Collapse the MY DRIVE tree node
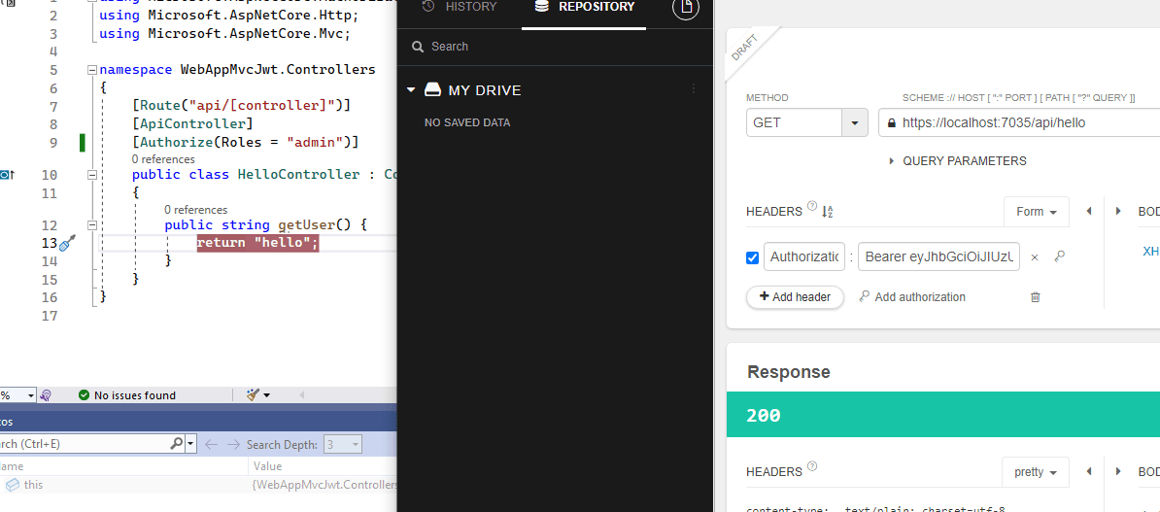Screen dimensions: 1160x512 tap(411, 90)
